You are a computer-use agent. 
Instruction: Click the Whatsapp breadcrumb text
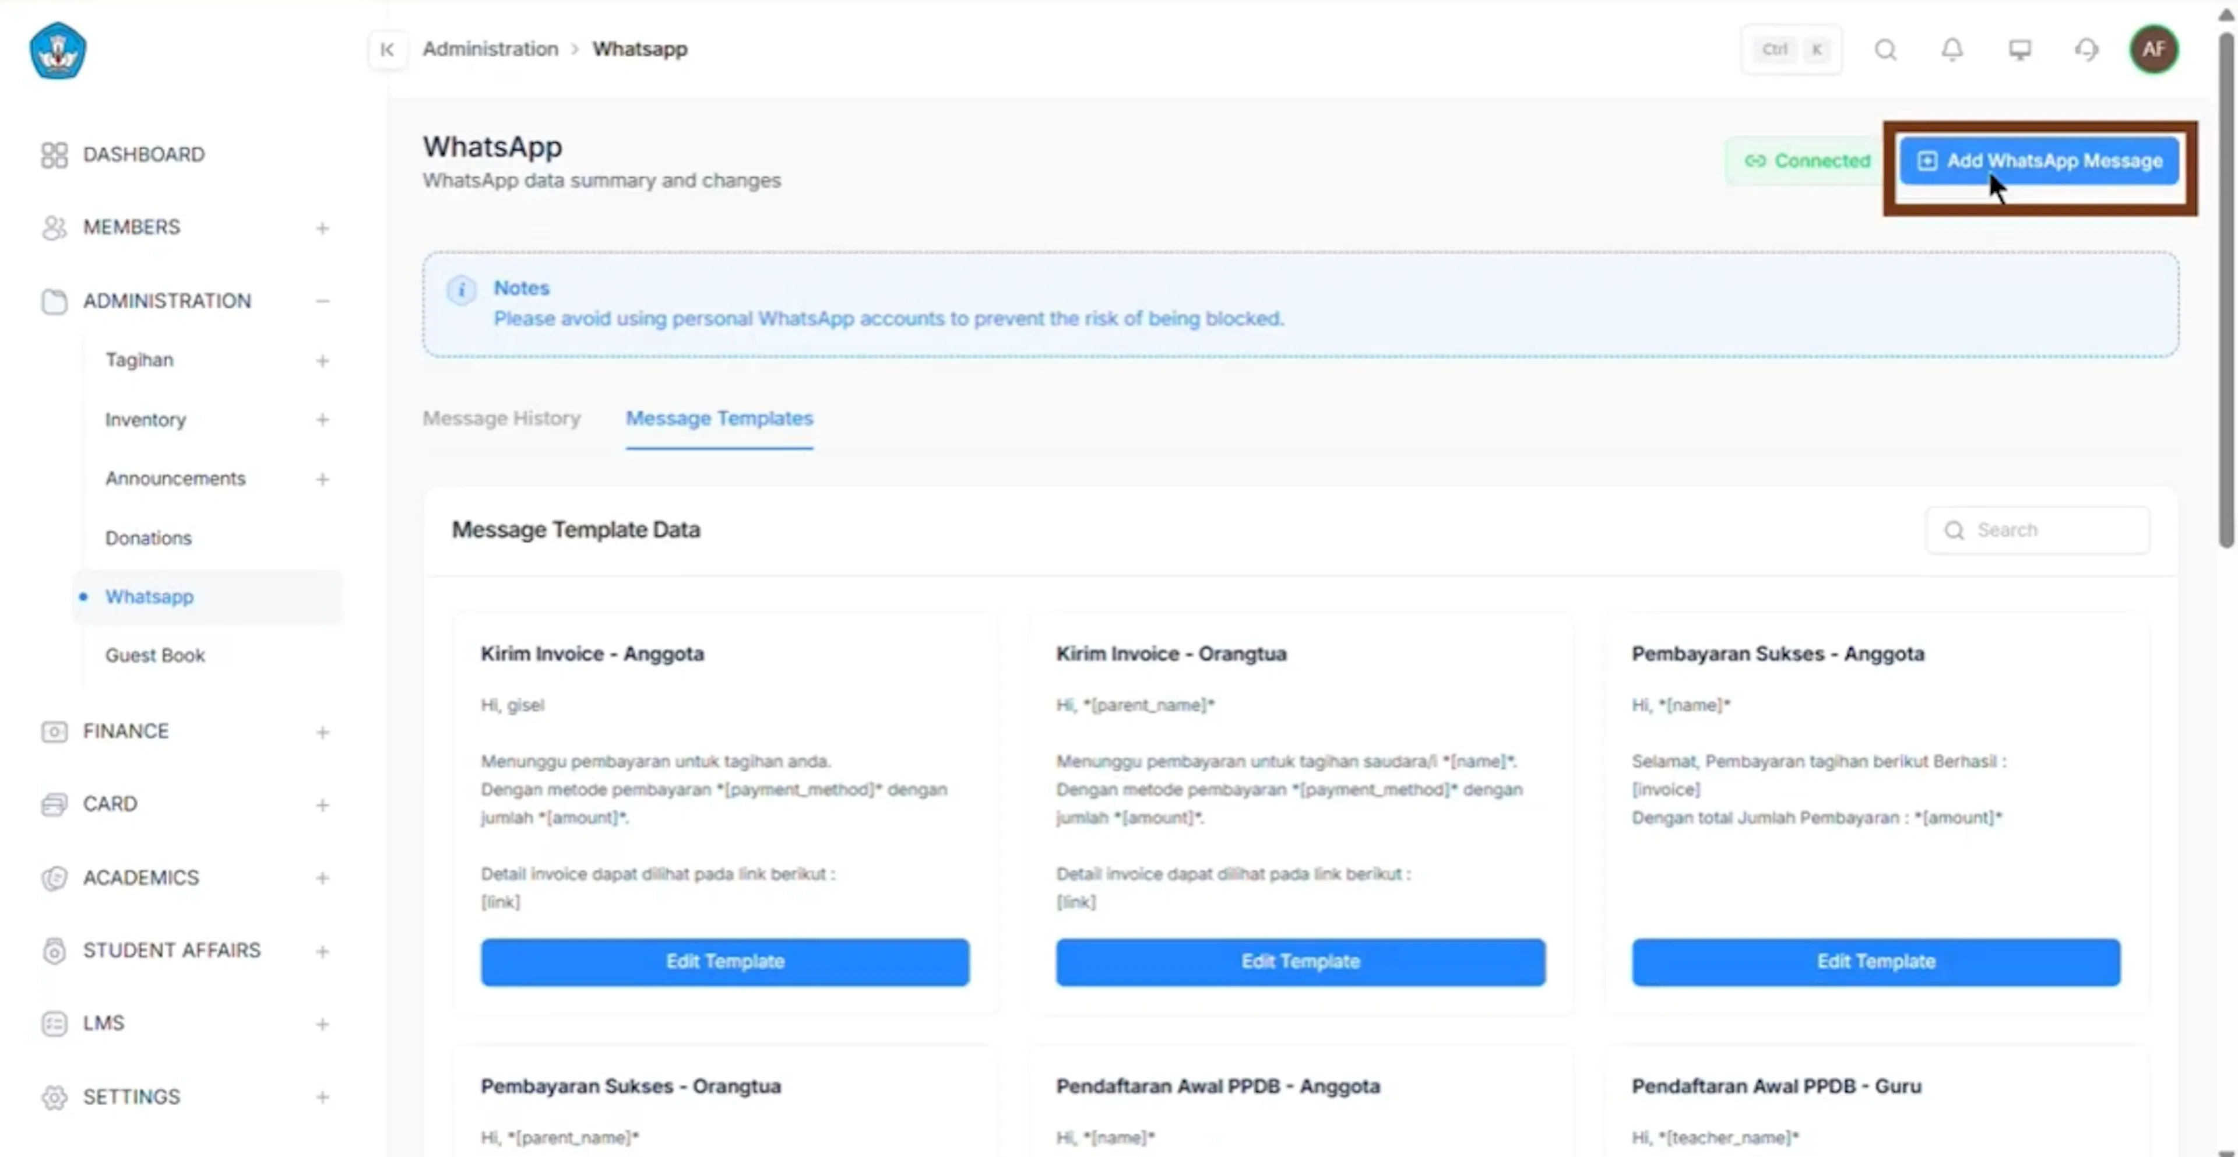[641, 50]
